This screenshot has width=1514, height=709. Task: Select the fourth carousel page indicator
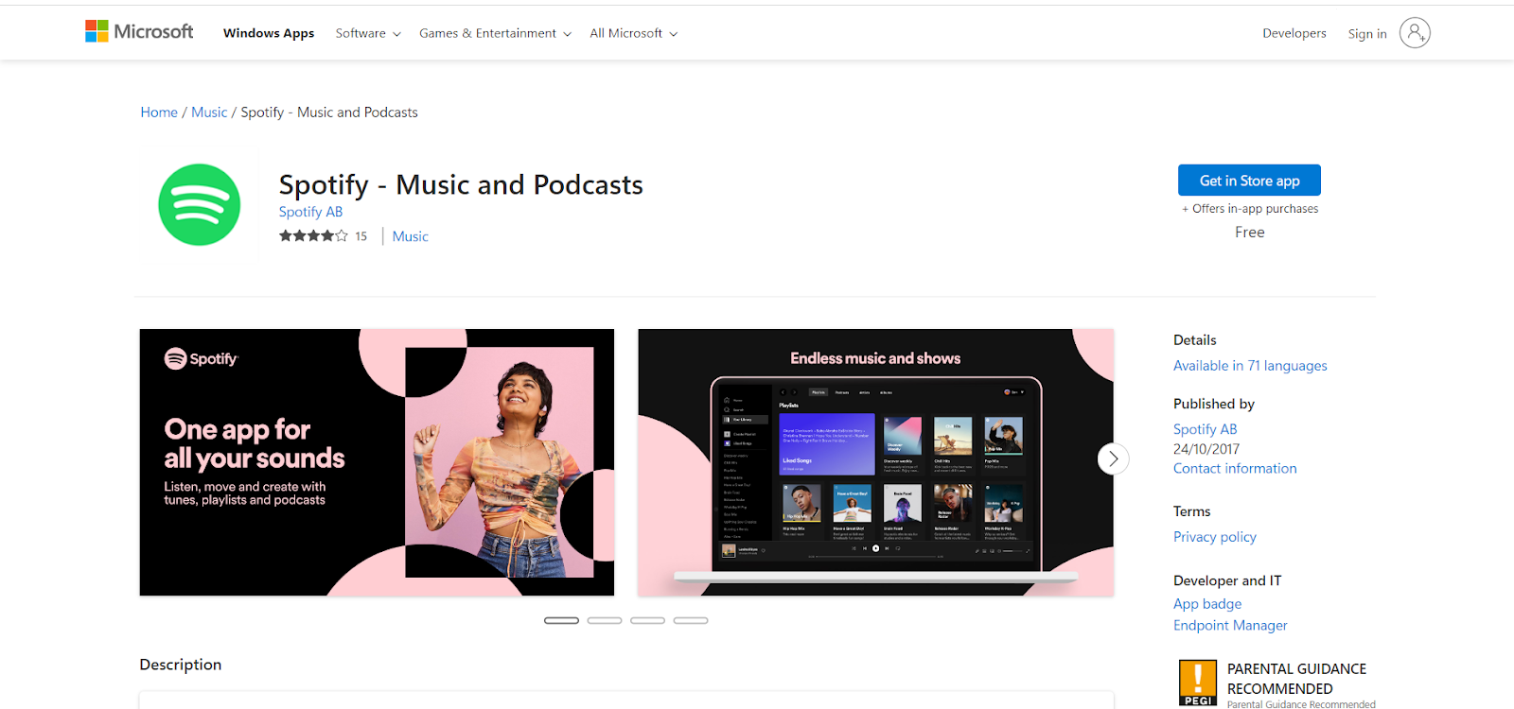pos(691,620)
